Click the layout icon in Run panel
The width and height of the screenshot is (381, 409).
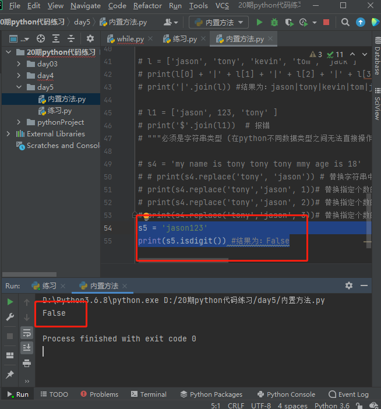point(10,355)
